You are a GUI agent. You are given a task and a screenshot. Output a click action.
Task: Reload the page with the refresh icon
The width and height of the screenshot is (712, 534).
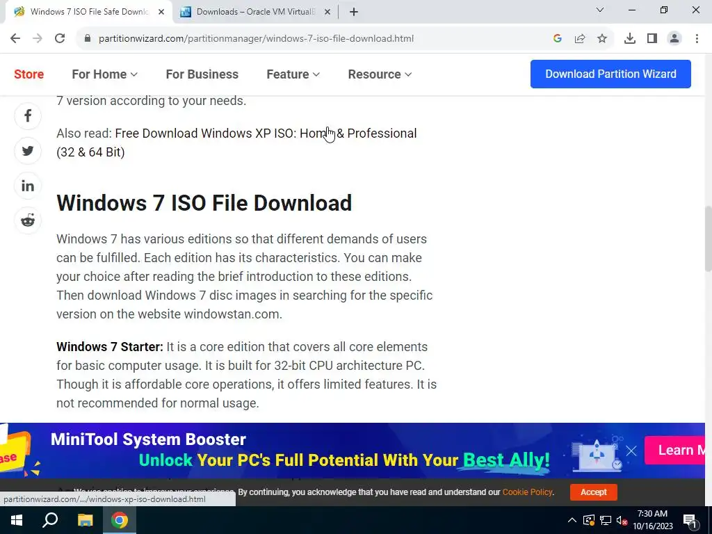(60, 39)
